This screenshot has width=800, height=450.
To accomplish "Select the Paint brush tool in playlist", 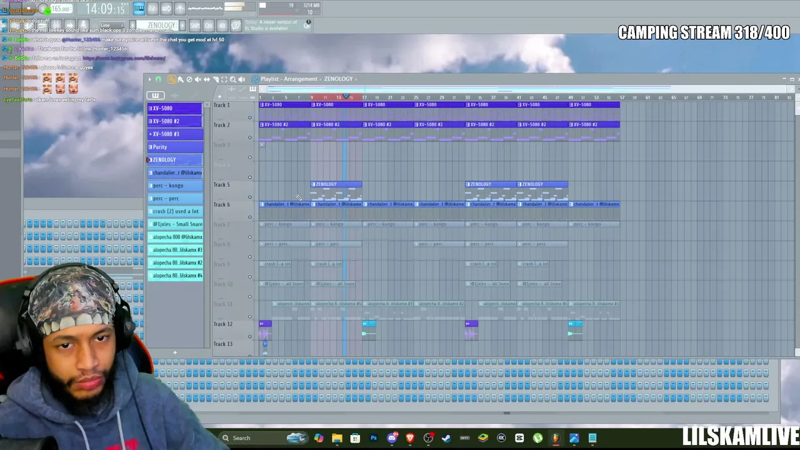I will pos(181,79).
